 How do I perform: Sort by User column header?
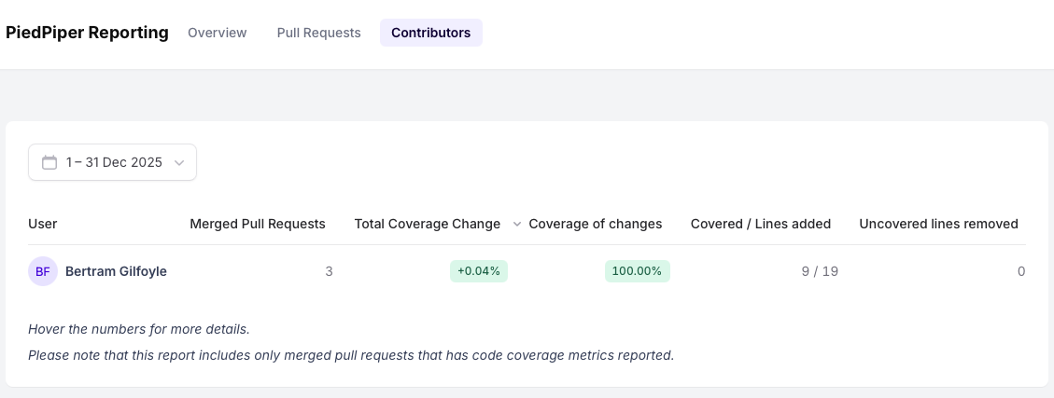[x=43, y=224]
